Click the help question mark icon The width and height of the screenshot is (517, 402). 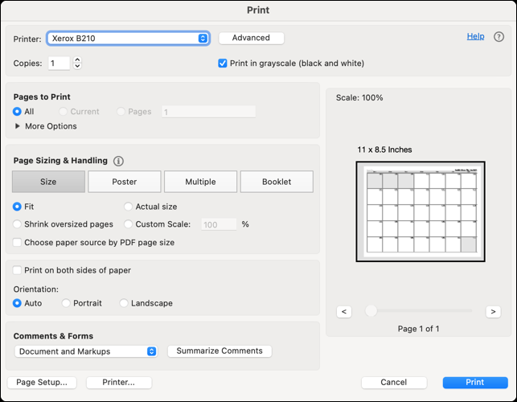click(x=499, y=37)
